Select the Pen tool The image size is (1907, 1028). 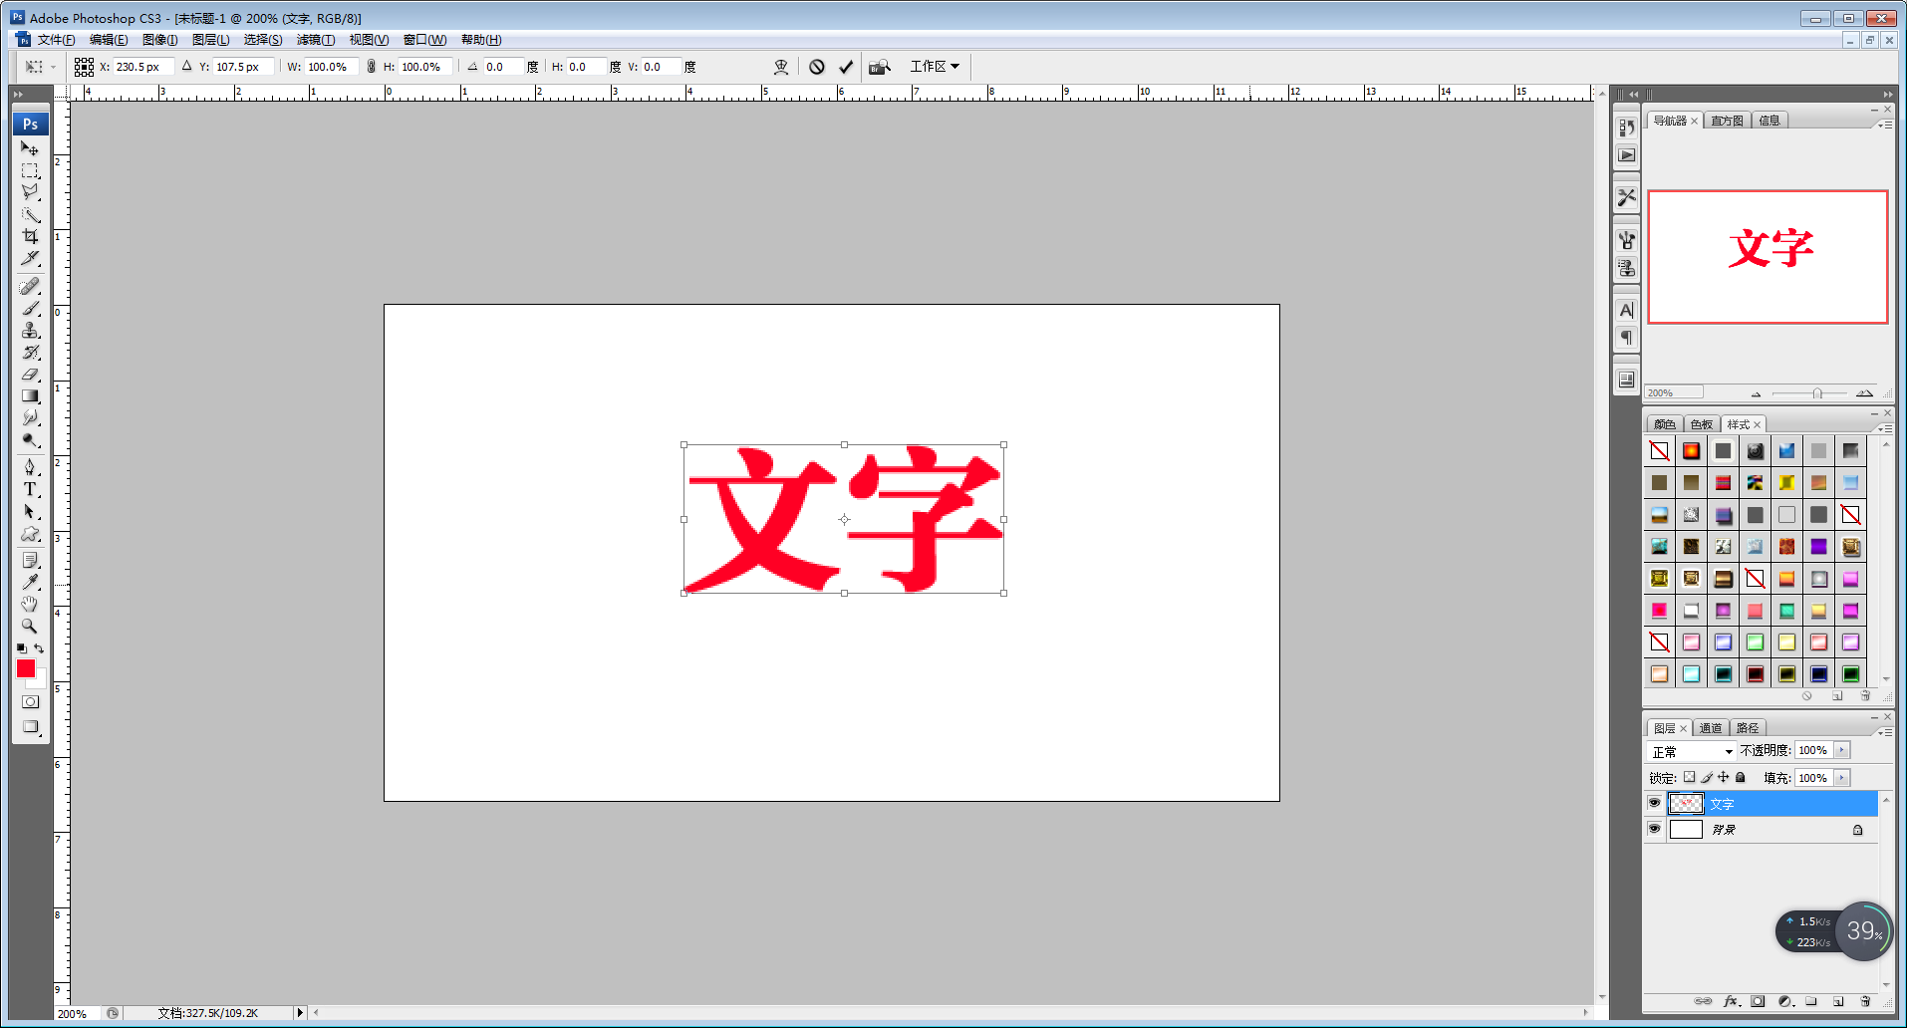(30, 467)
